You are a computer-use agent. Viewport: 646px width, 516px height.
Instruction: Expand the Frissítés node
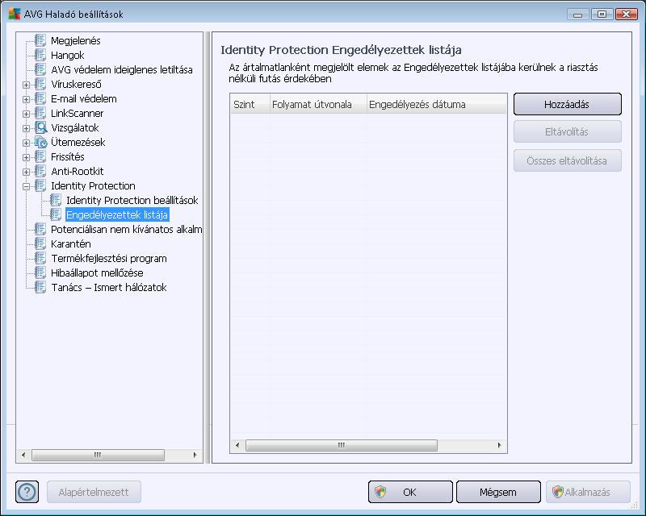pos(27,157)
